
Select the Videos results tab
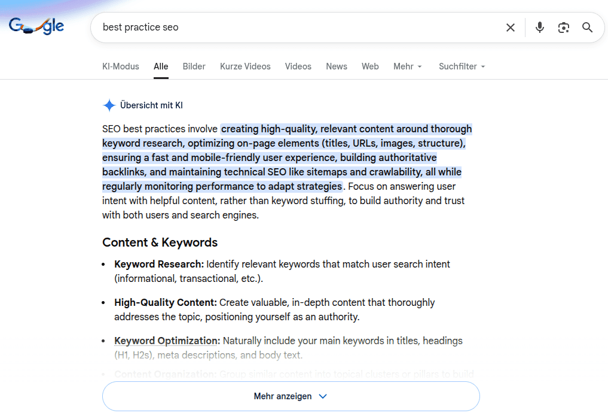pos(298,66)
